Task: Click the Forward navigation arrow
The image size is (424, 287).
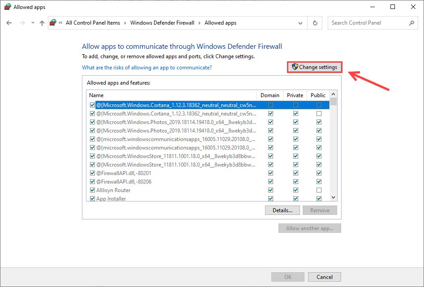Action: tap(22, 23)
